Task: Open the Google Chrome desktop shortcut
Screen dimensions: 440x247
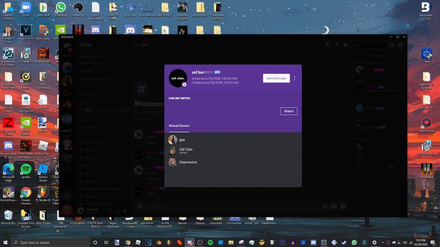Action: coord(26,196)
